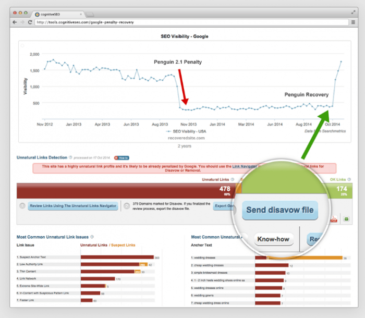Image resolution: width=365 pixels, height=318 pixels.
Task: Click the Unnatural Links Detection heading
Action: pyautogui.click(x=42, y=157)
